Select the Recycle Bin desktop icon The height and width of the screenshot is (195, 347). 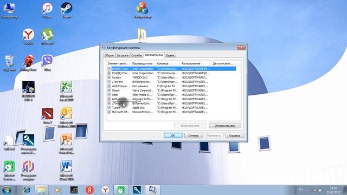tap(9, 63)
